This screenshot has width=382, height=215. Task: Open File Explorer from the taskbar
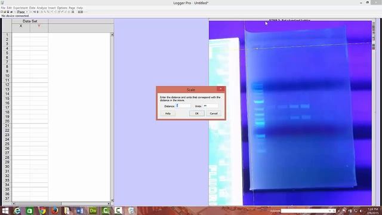[67, 211]
